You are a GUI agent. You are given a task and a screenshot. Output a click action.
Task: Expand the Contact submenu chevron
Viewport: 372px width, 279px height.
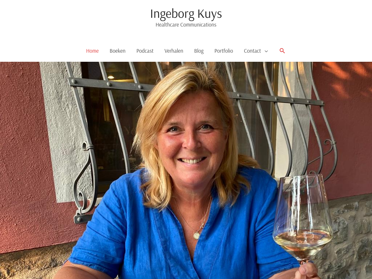(x=266, y=51)
